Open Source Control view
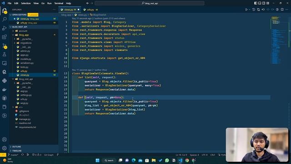 coord(4,46)
